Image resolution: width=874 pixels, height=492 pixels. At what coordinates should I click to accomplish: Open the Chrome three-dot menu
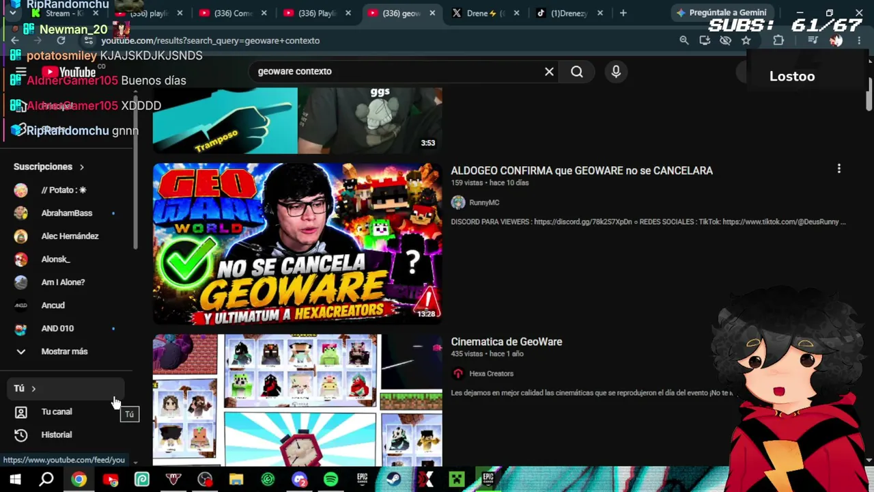(859, 40)
